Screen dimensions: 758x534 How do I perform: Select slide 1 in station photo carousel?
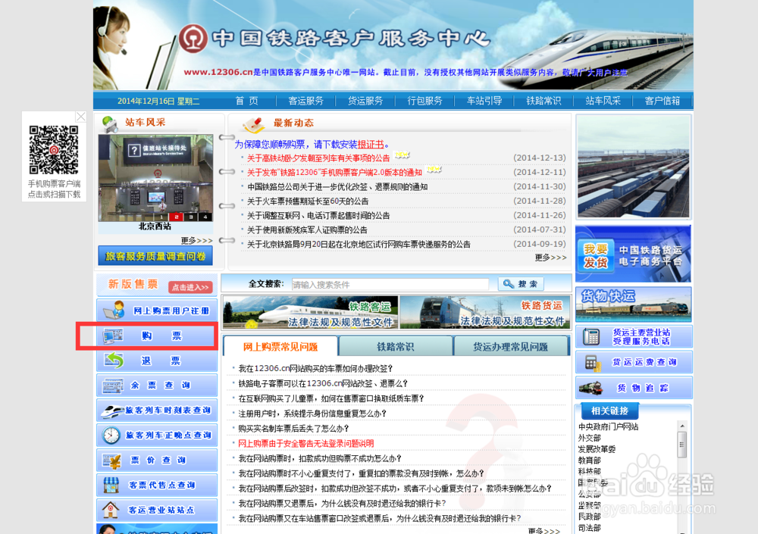tap(162, 217)
